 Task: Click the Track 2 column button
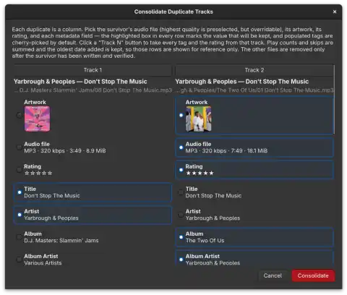click(254, 70)
